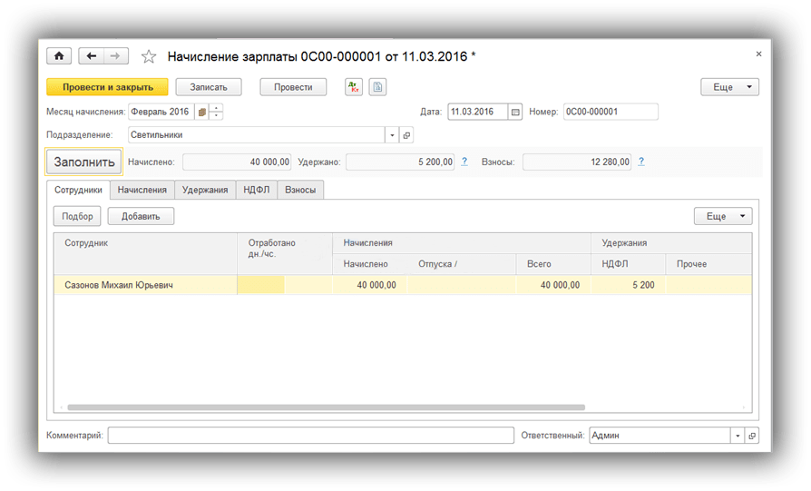Open the Взносы tab
The image size is (811, 491).
(300, 190)
